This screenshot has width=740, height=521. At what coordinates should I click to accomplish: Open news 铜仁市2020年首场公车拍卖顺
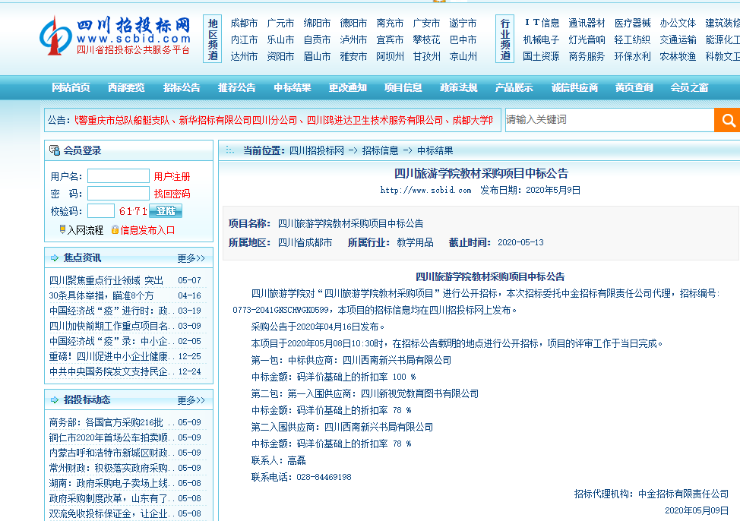click(x=109, y=437)
